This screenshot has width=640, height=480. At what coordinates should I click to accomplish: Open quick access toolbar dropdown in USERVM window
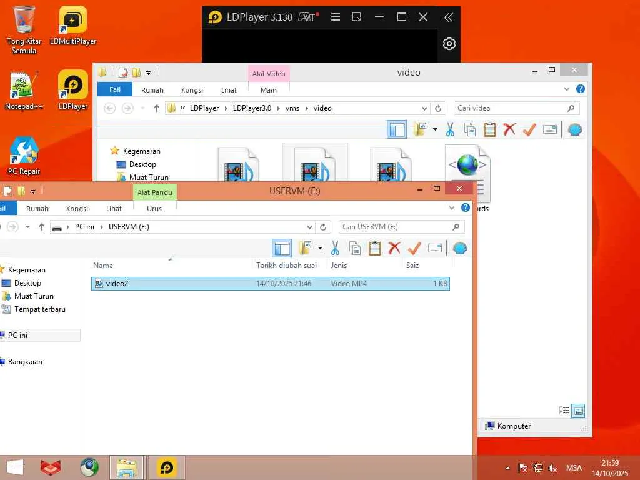tap(33, 191)
